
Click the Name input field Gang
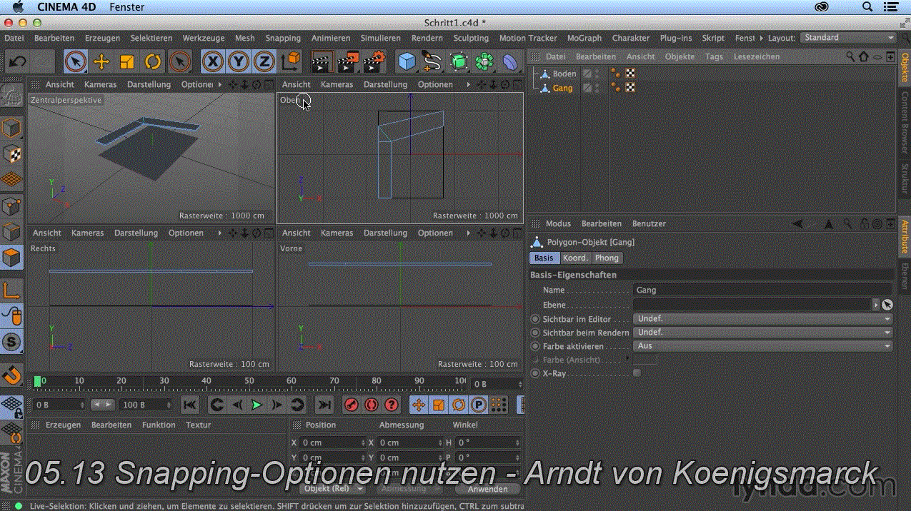coord(763,290)
